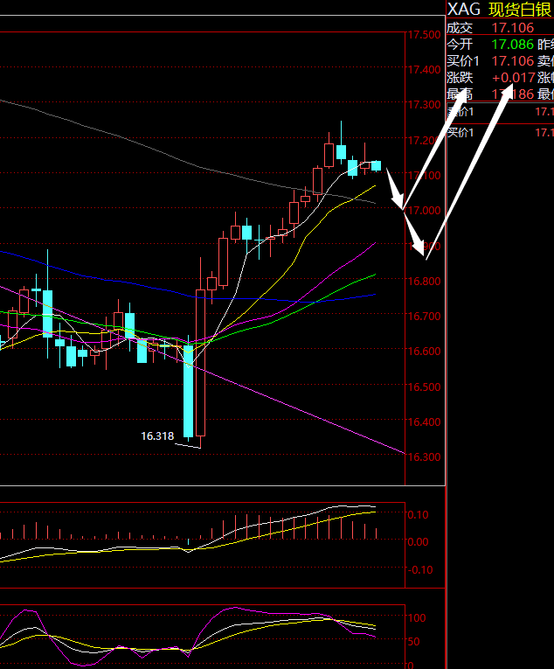This screenshot has width=554, height=669.
Task: Select the 17.106 value beside 成交
Action: pyautogui.click(x=513, y=28)
